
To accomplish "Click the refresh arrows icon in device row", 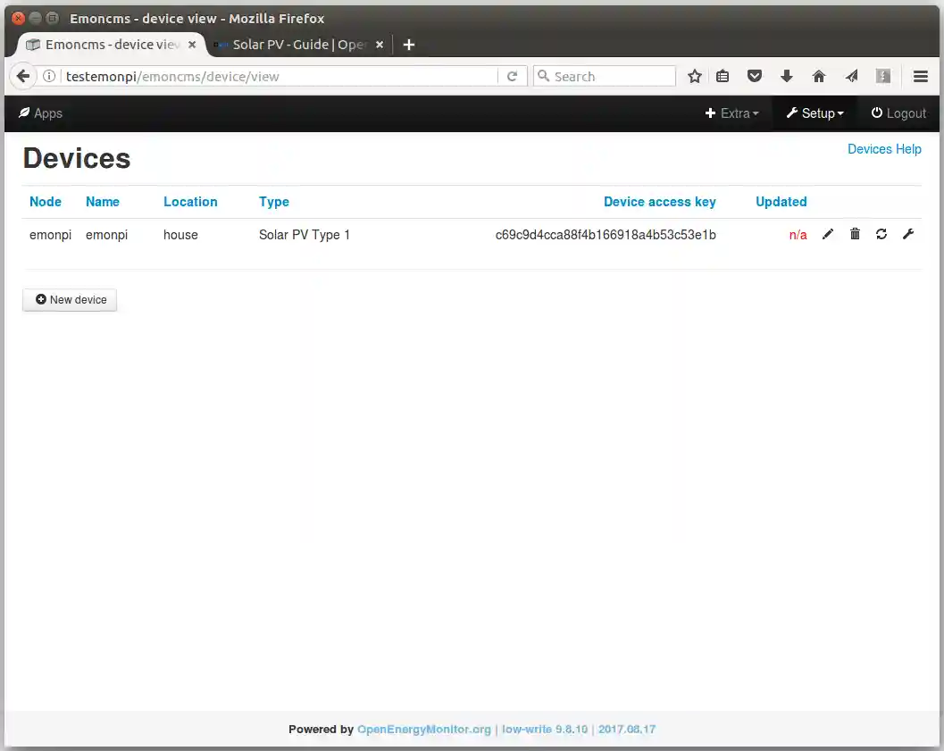I will [881, 234].
